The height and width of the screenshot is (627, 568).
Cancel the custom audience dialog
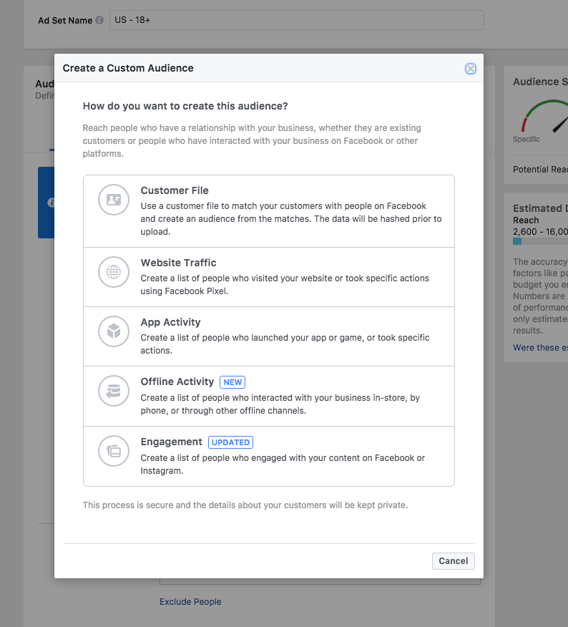[x=454, y=561]
